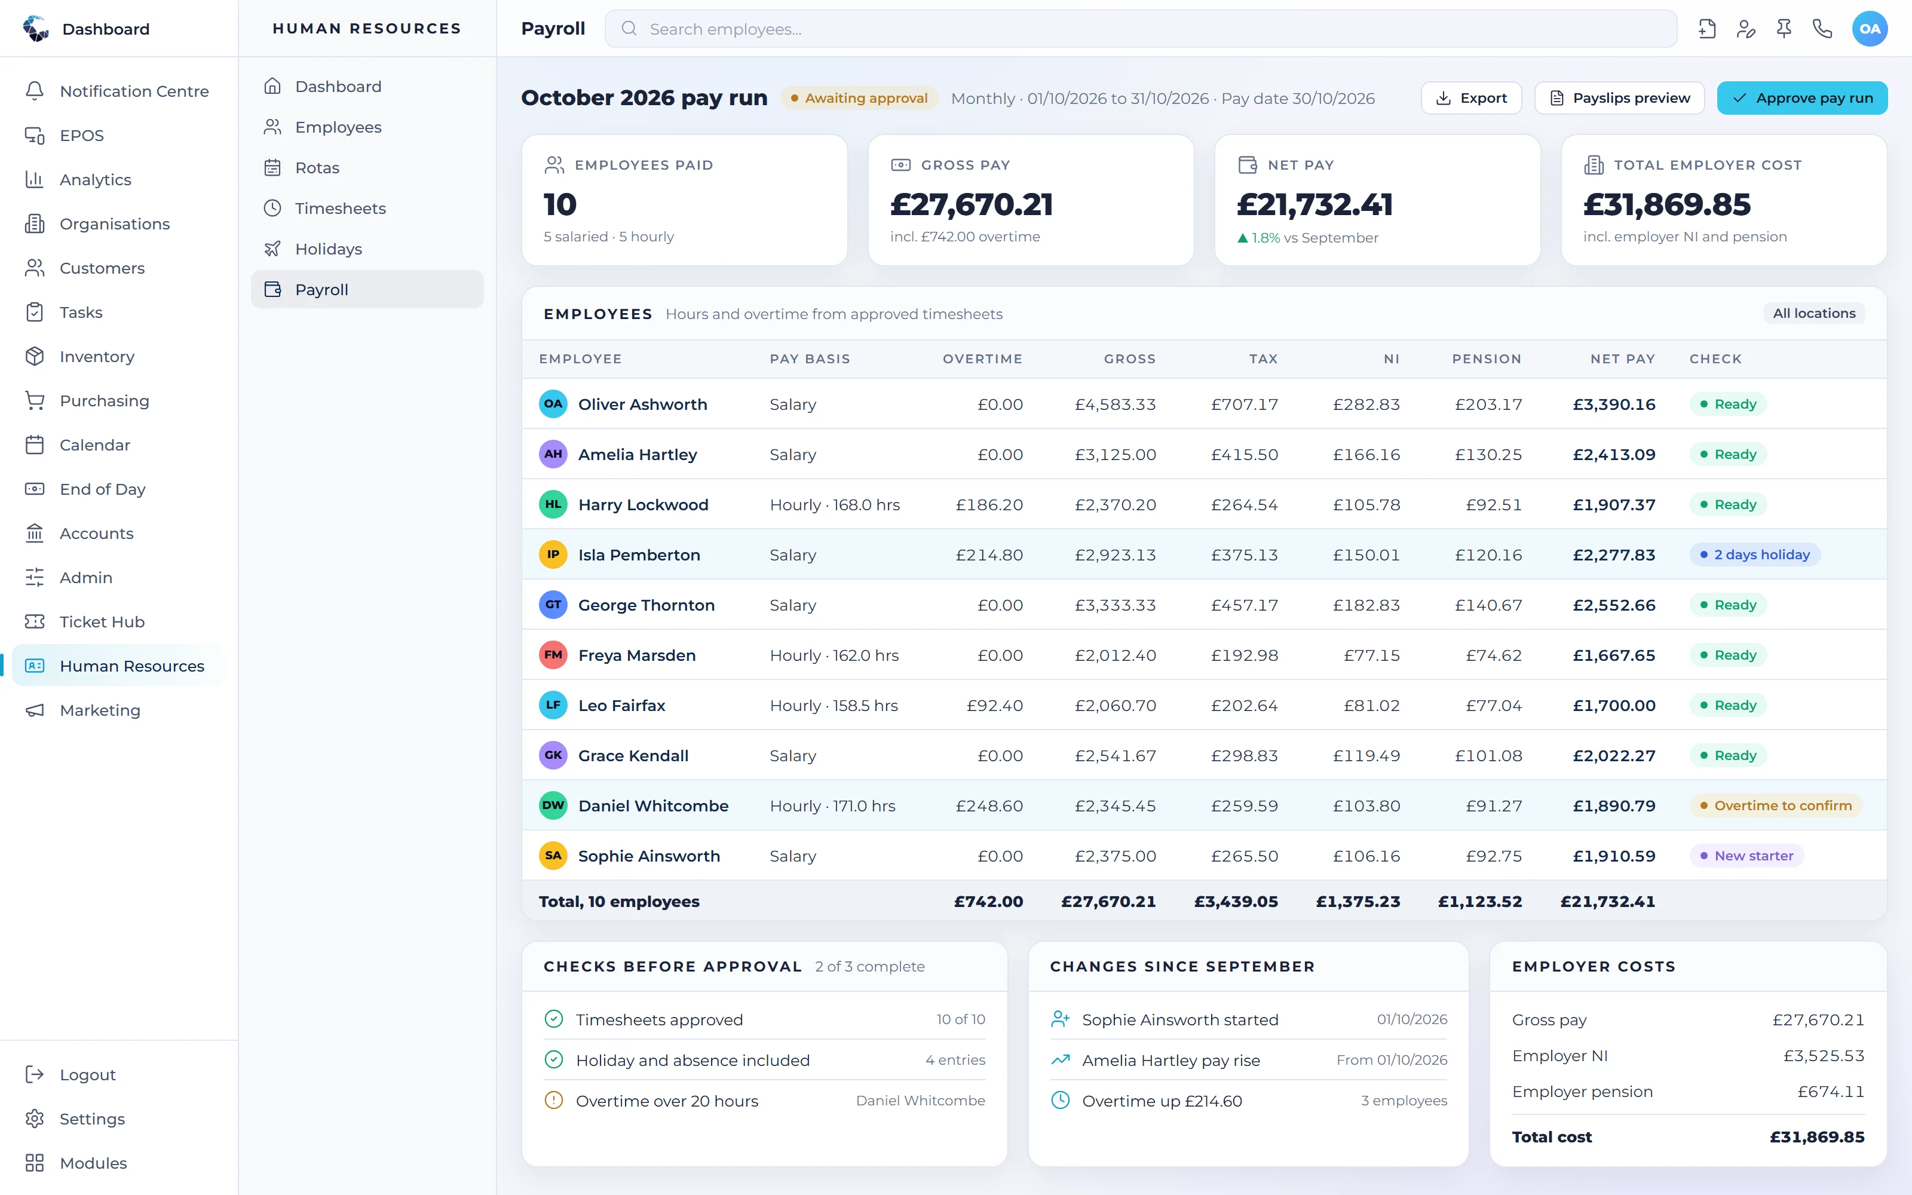The image size is (1912, 1195).
Task: Click the Logout icon
Action: (35, 1075)
